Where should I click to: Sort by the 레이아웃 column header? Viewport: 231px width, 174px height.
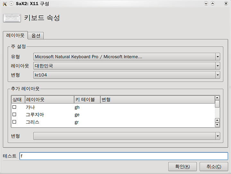(x=50, y=100)
